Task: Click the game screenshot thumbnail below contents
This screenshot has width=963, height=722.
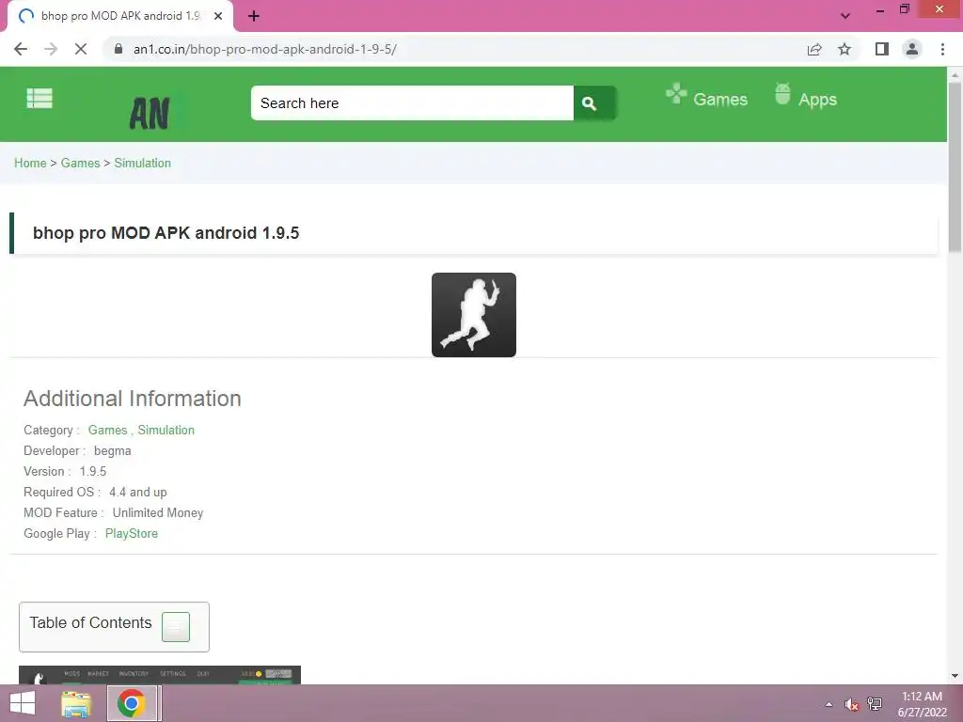Action: coord(160,675)
